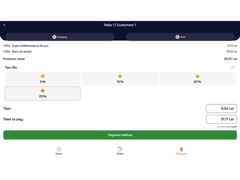Edit the Tips amount field 6.34 Lei
Screen dimensions: 240x180
click(x=221, y=109)
